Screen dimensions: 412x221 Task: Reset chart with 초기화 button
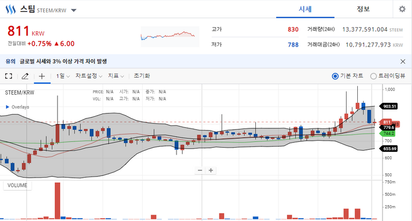(x=142, y=76)
